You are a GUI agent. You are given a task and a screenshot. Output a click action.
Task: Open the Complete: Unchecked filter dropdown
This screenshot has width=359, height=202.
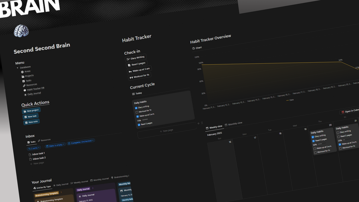coord(81,142)
